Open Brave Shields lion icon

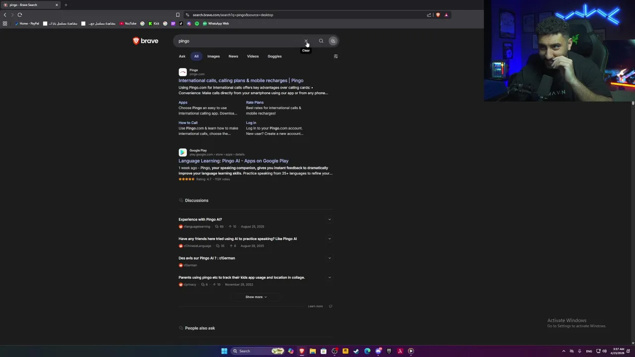438,15
